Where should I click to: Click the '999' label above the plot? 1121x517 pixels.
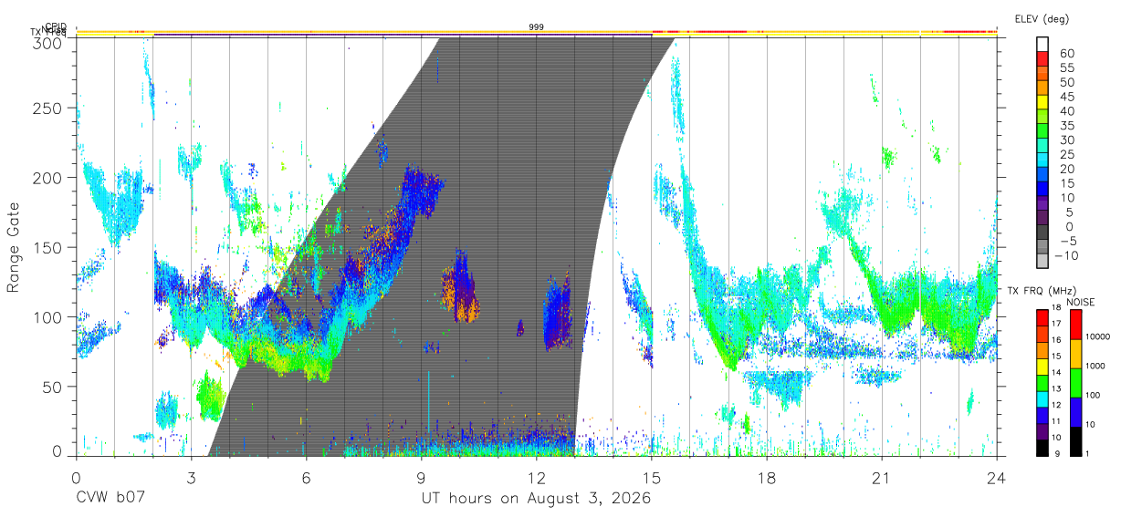tap(537, 27)
